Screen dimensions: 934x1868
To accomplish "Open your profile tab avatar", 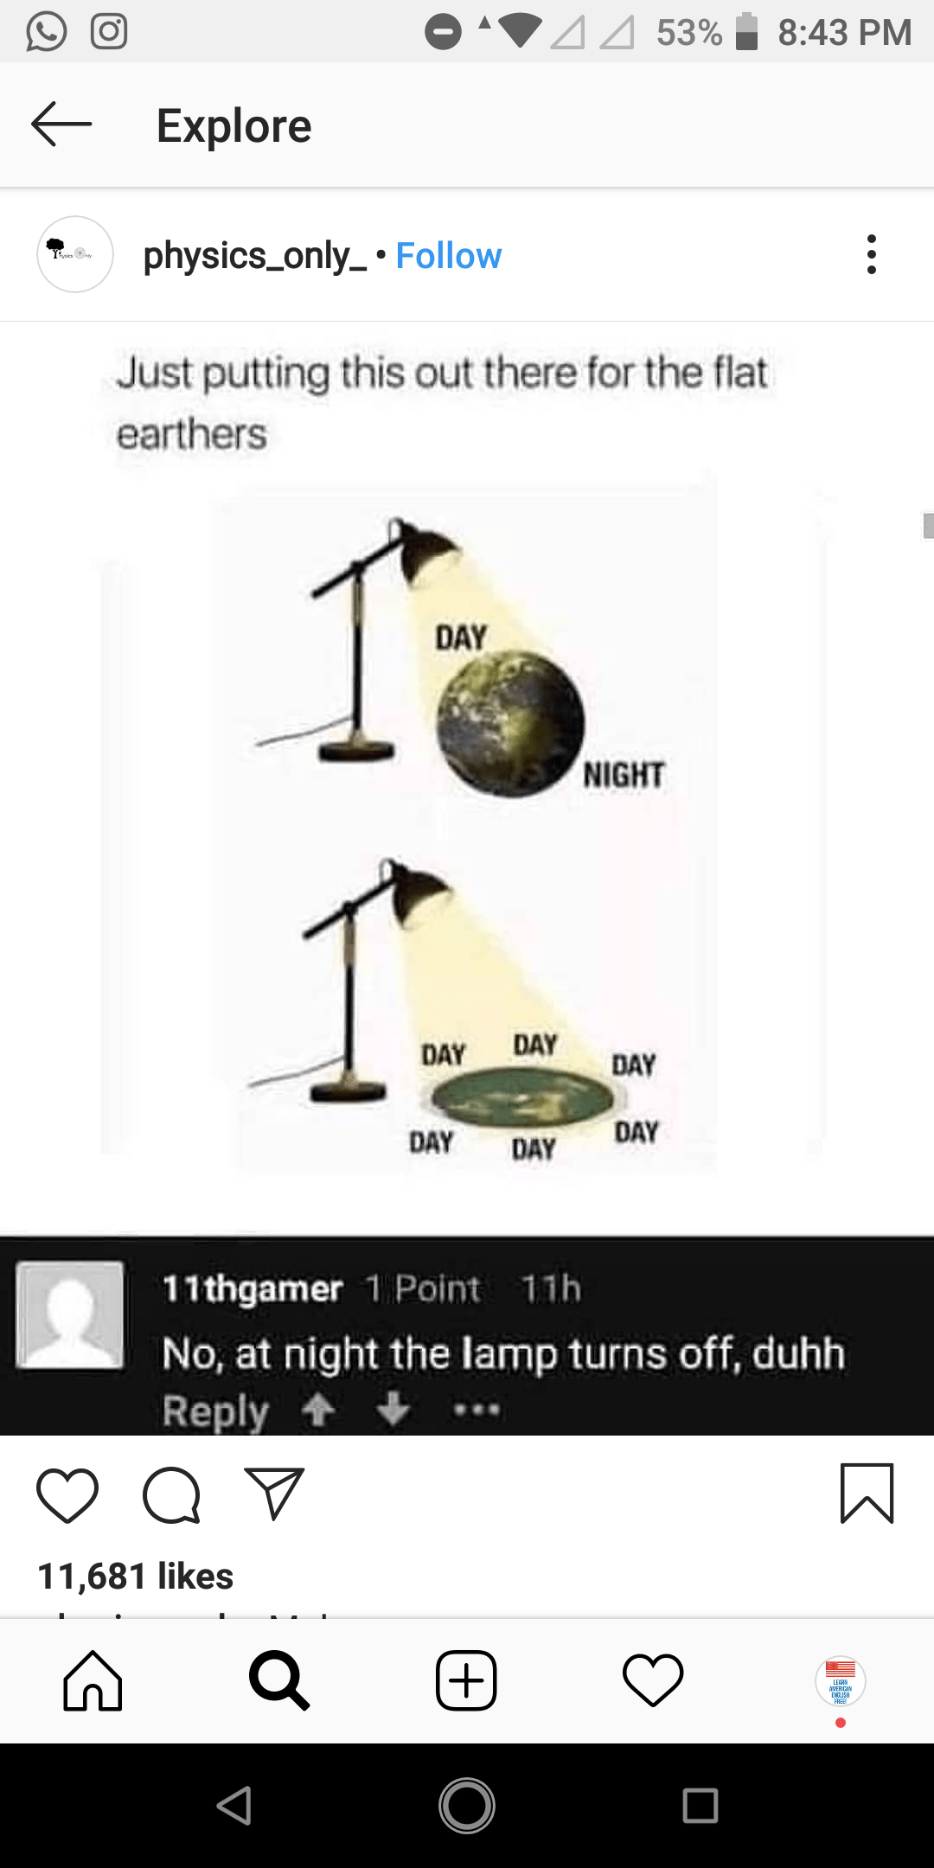I will point(841,1680).
